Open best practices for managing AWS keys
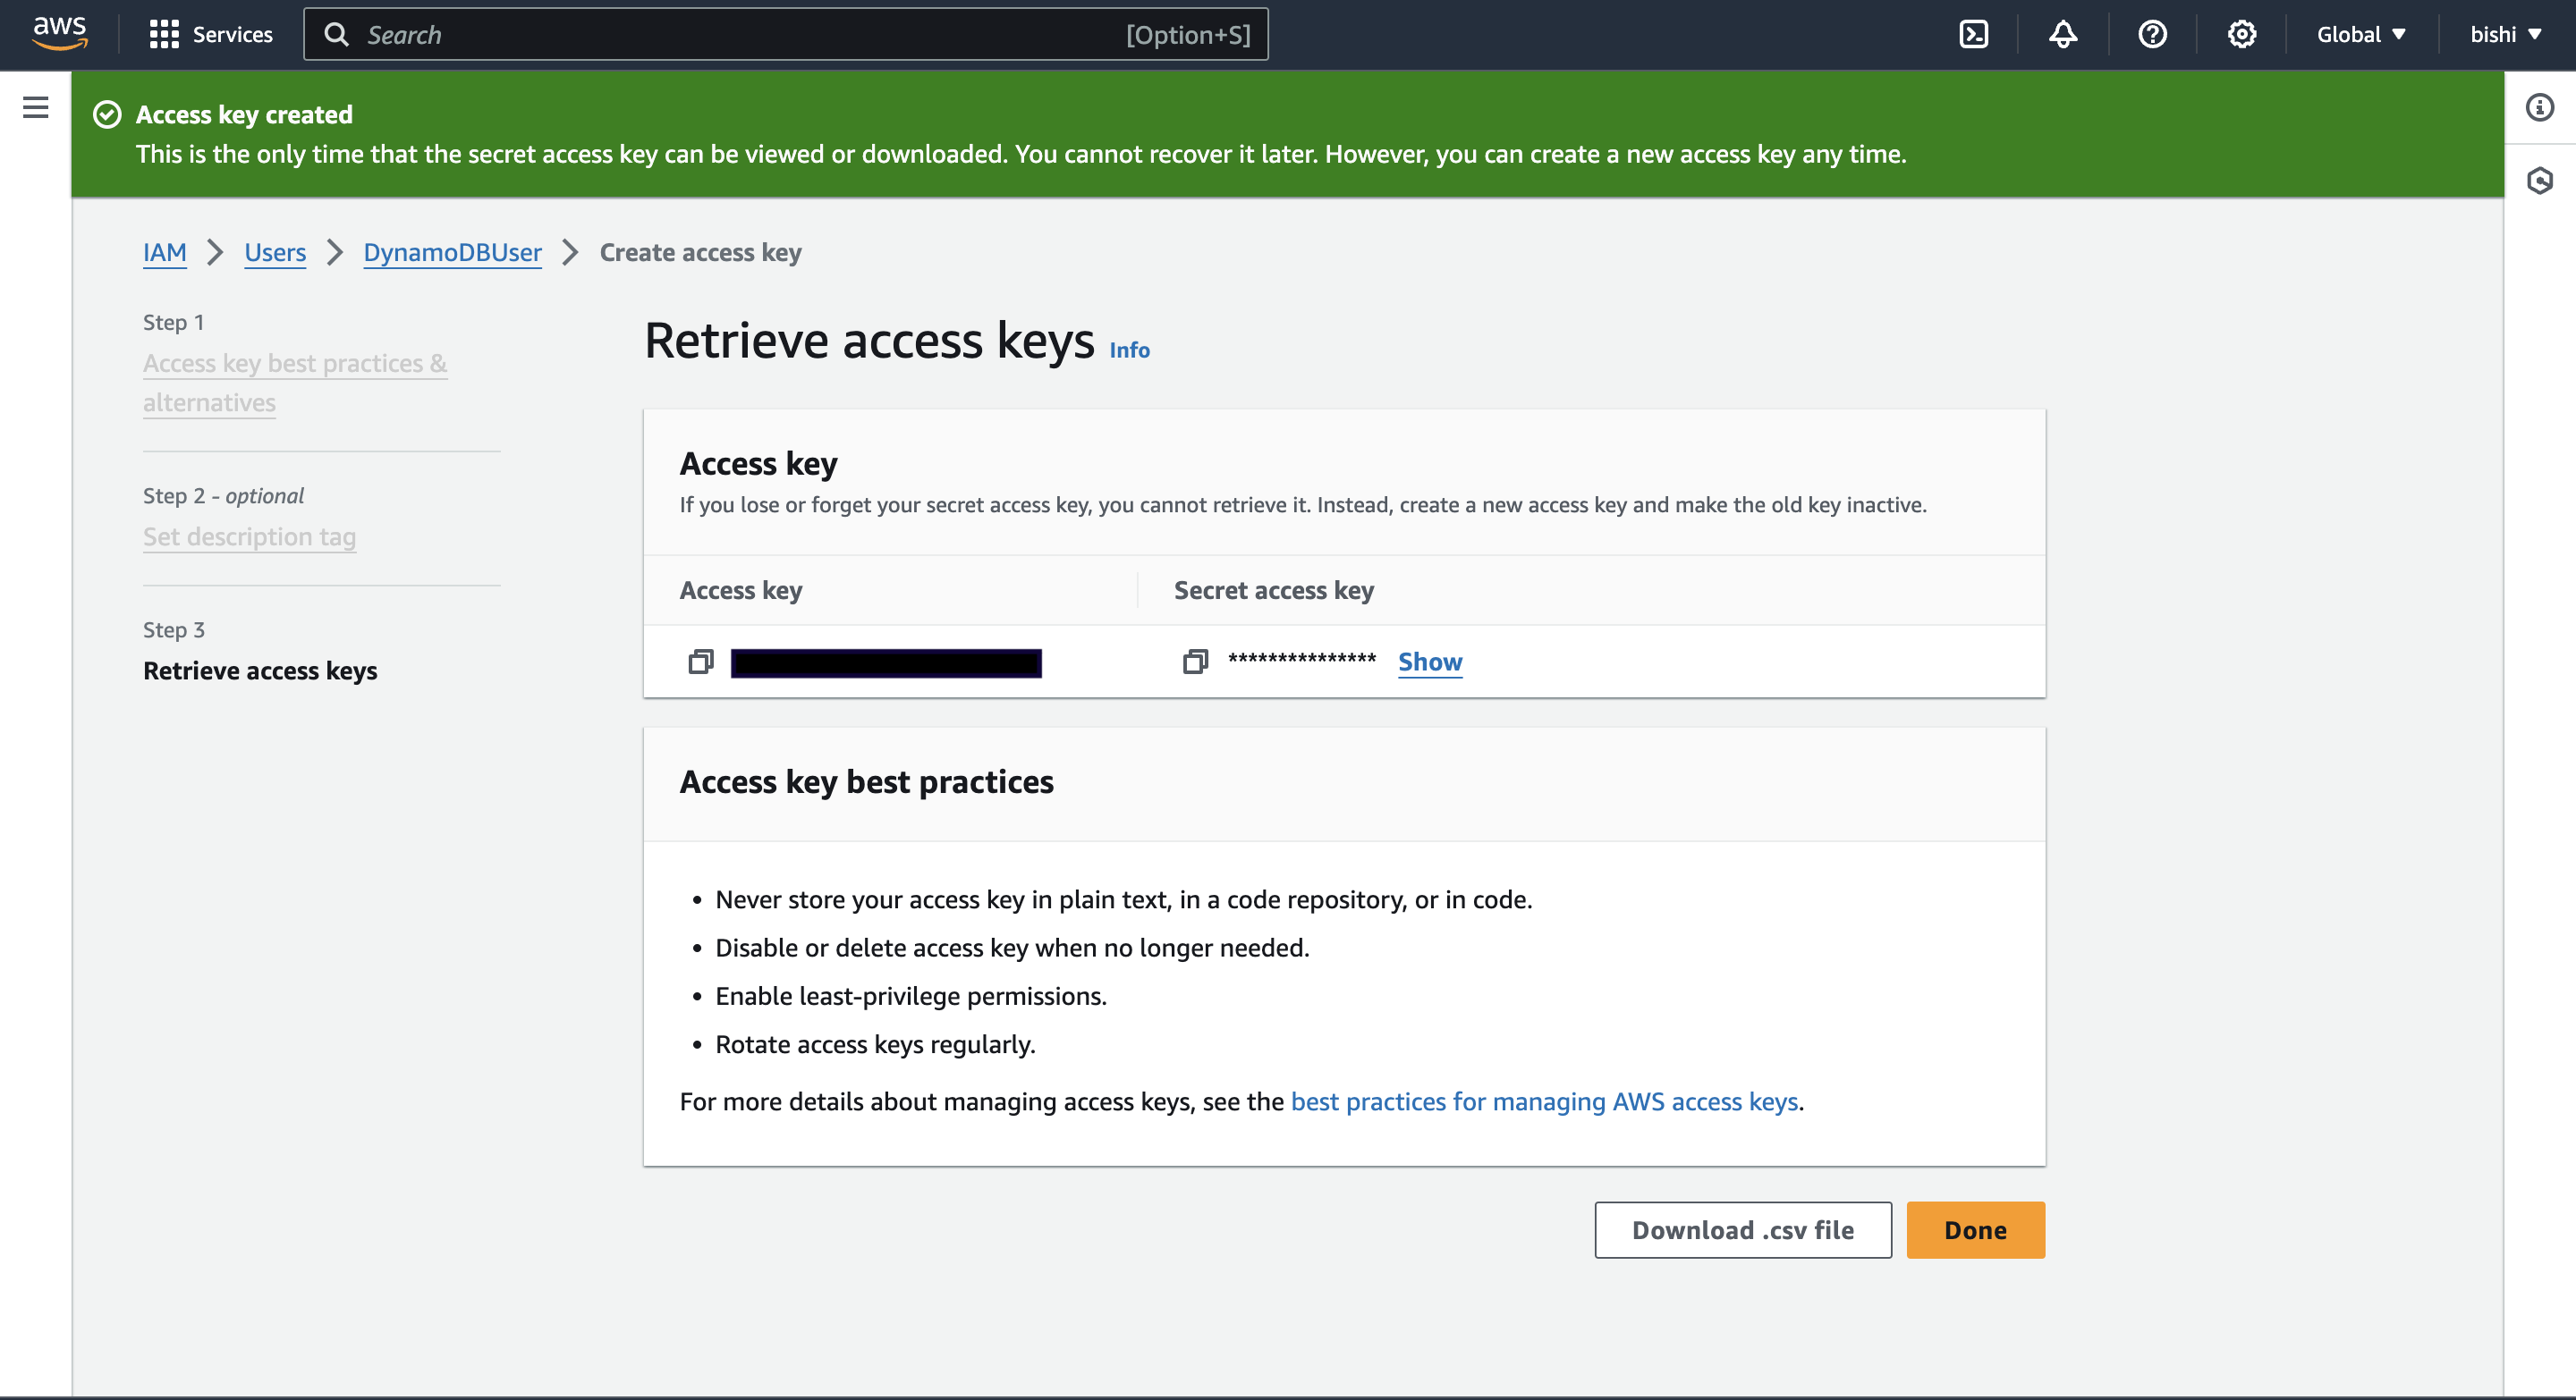The height and width of the screenshot is (1400, 2576). [1544, 1101]
